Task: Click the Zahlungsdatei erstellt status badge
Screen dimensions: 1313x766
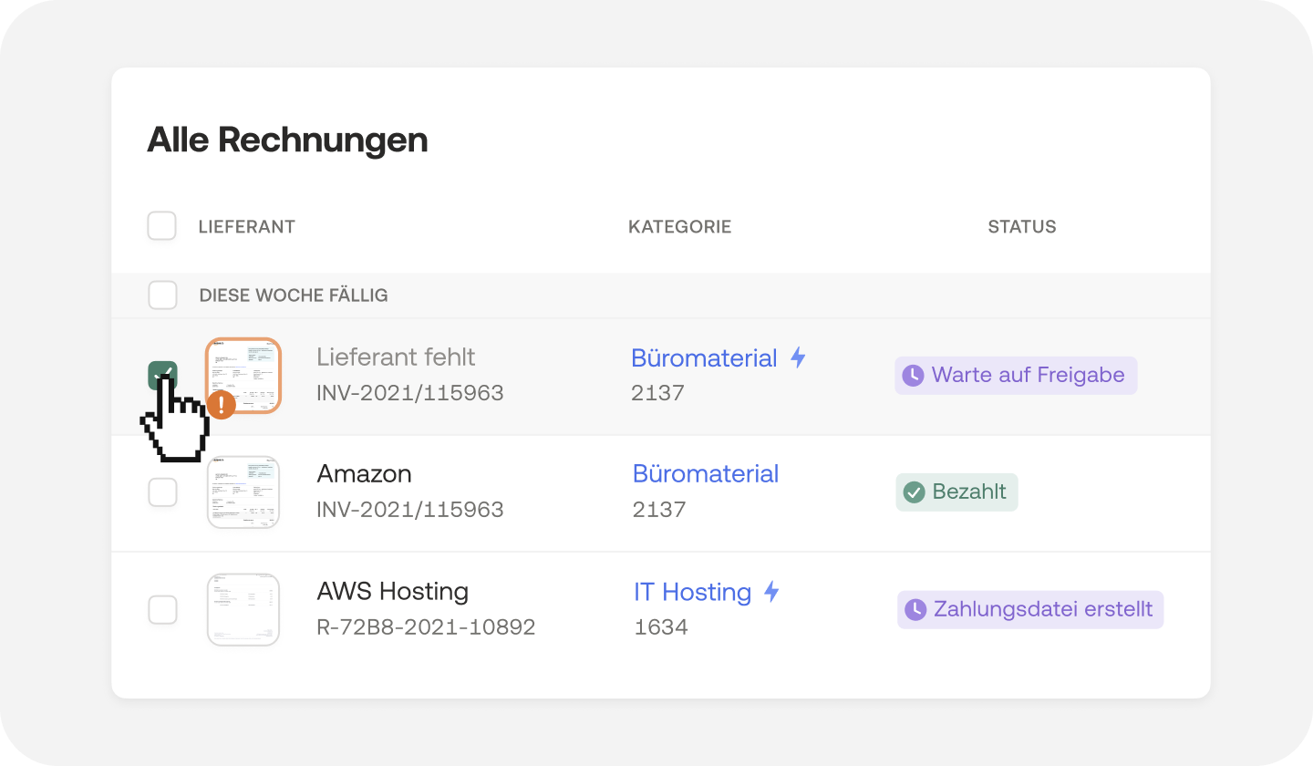Action: point(1030,609)
